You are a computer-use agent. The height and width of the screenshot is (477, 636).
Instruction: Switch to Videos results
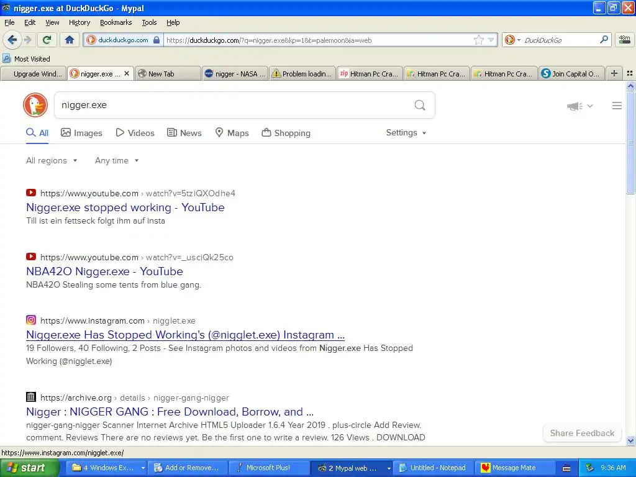coord(135,133)
